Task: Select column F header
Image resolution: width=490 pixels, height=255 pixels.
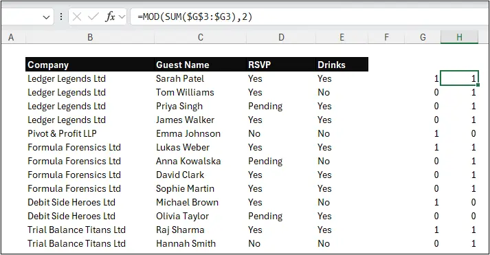Action: tap(386, 38)
